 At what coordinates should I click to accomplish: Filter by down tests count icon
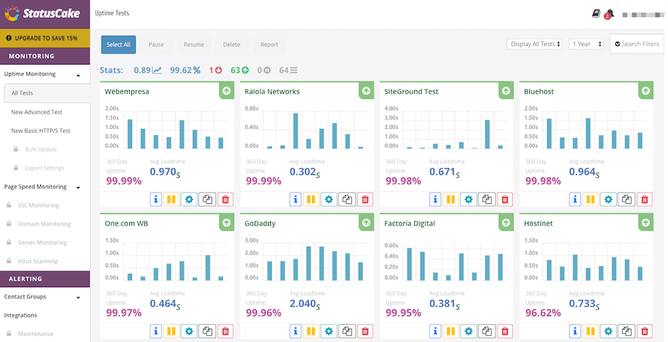[x=215, y=70]
